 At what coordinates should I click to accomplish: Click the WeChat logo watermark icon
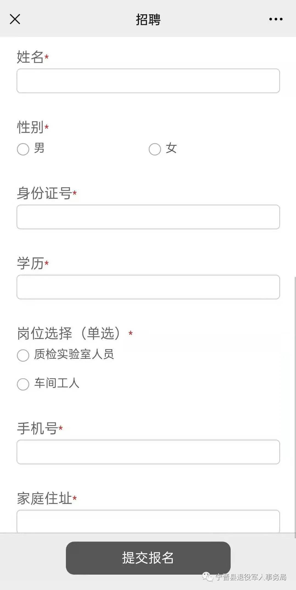click(x=208, y=577)
